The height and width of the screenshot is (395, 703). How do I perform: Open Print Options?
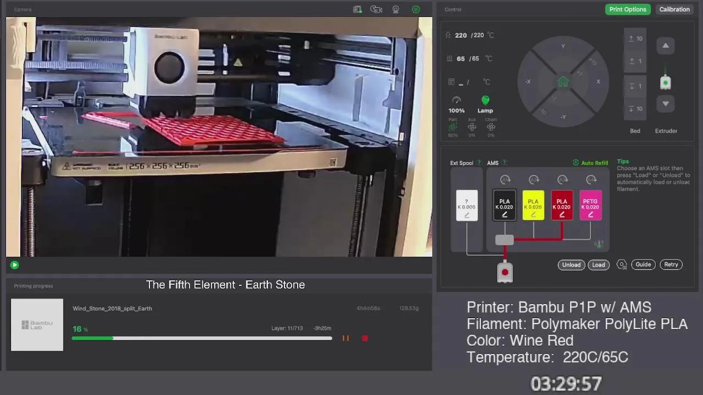point(628,9)
